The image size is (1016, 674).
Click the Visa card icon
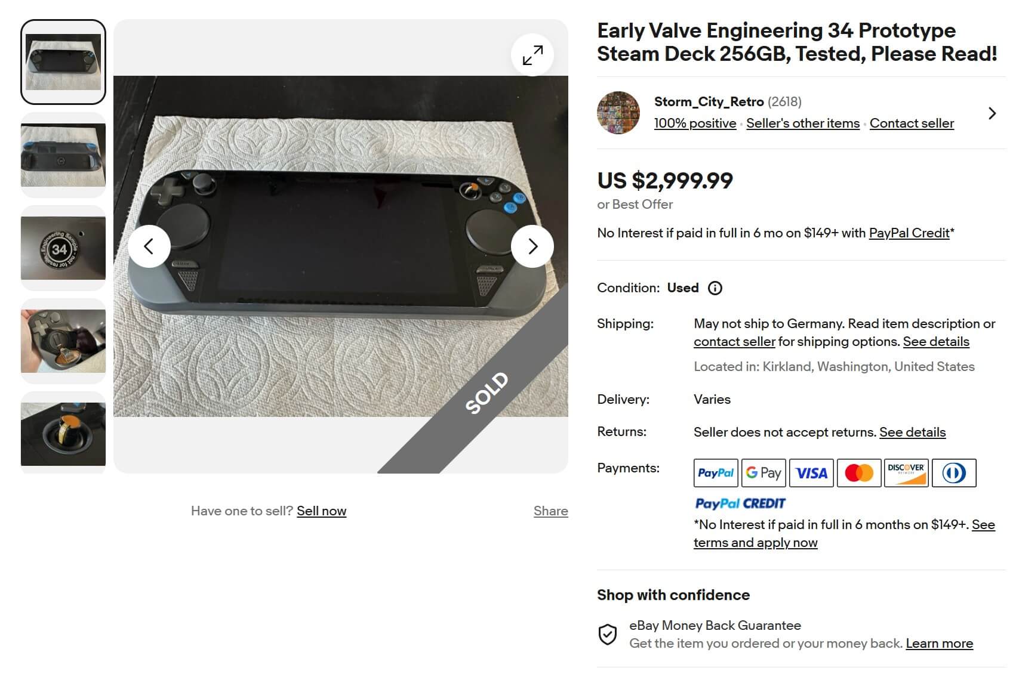[811, 473]
